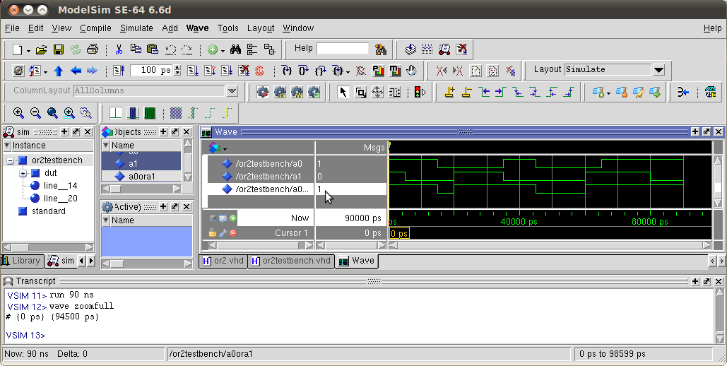The height and width of the screenshot is (366, 727).
Task: Click the Zoom Full magnifier icon
Action: pos(52,113)
